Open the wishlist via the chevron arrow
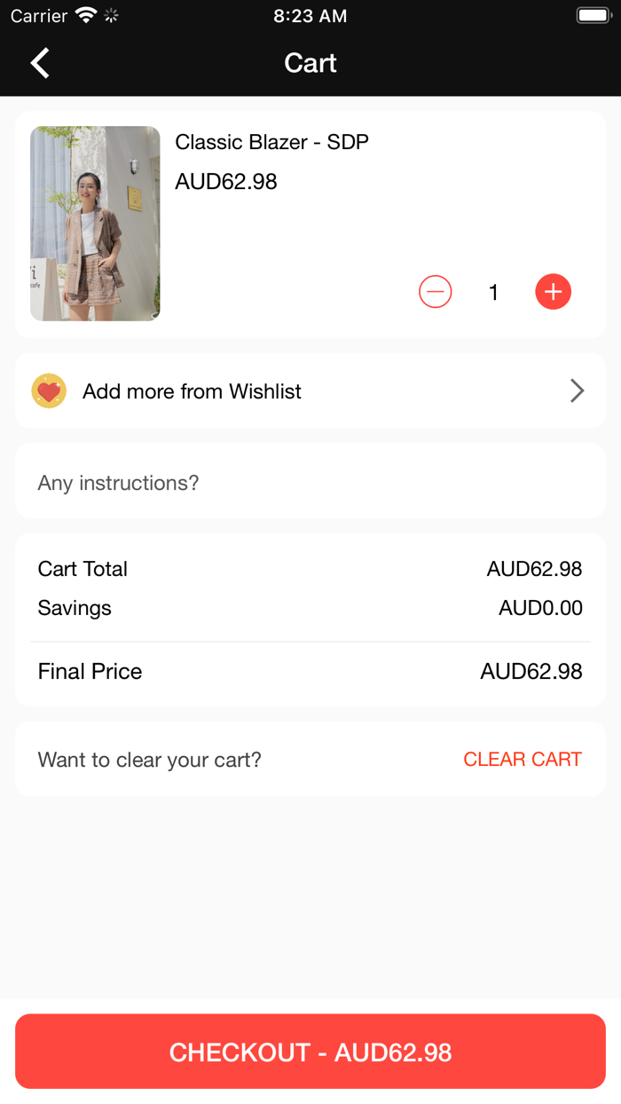 point(577,391)
